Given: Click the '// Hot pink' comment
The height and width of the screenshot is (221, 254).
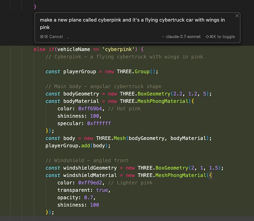Looking at the screenshot, I should 124,108.
